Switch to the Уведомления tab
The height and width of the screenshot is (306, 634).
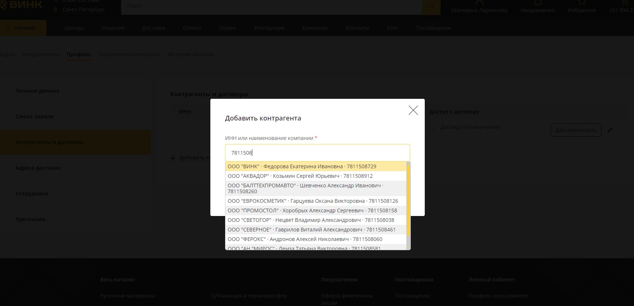coord(41,54)
